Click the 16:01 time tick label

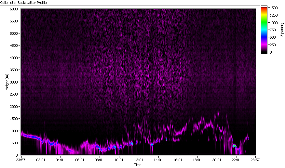[x=178, y=160]
